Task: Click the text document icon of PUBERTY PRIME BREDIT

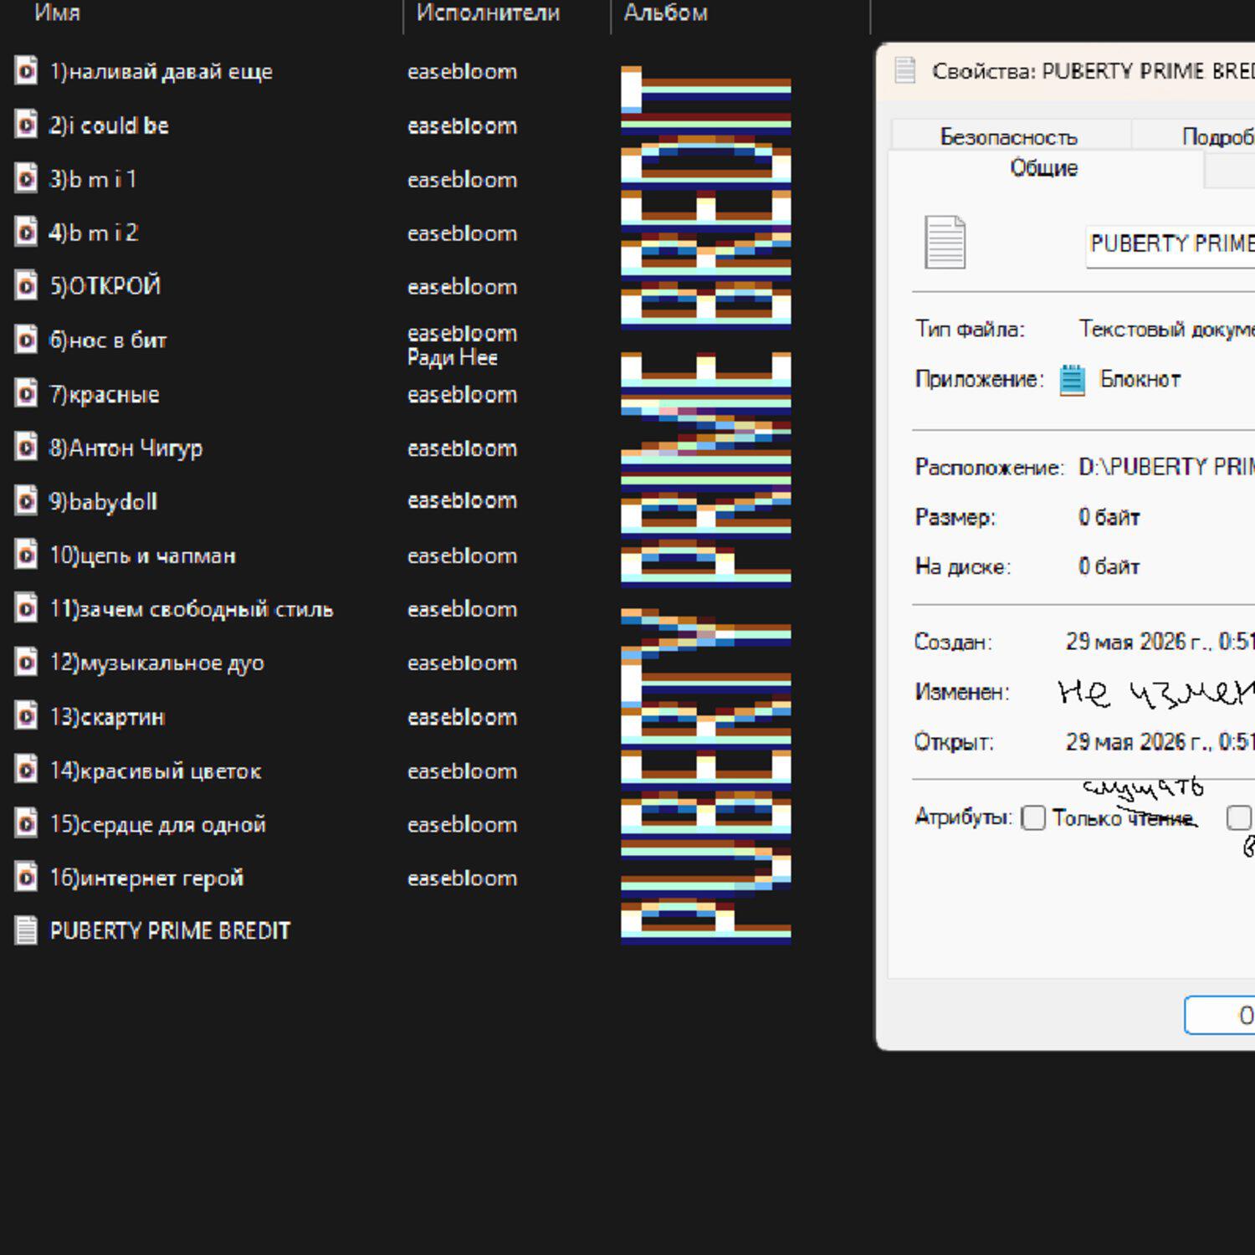Action: point(27,930)
